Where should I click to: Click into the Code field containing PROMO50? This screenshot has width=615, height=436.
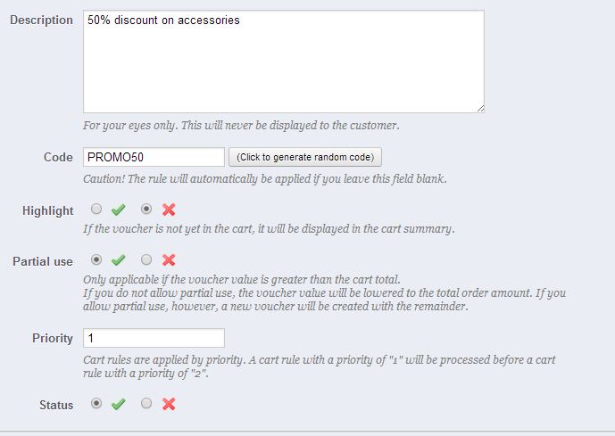pyautogui.click(x=154, y=157)
